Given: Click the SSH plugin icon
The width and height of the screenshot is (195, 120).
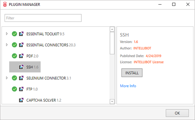Looking at the screenshot, I should click(21, 67).
